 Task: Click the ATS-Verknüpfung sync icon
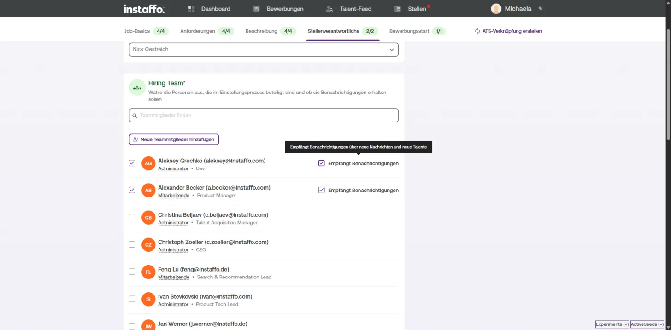coord(477,31)
